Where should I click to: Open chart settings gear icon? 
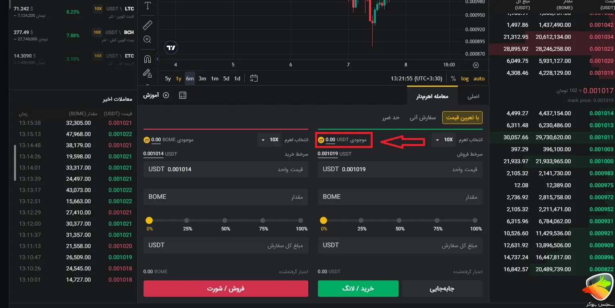475,65
